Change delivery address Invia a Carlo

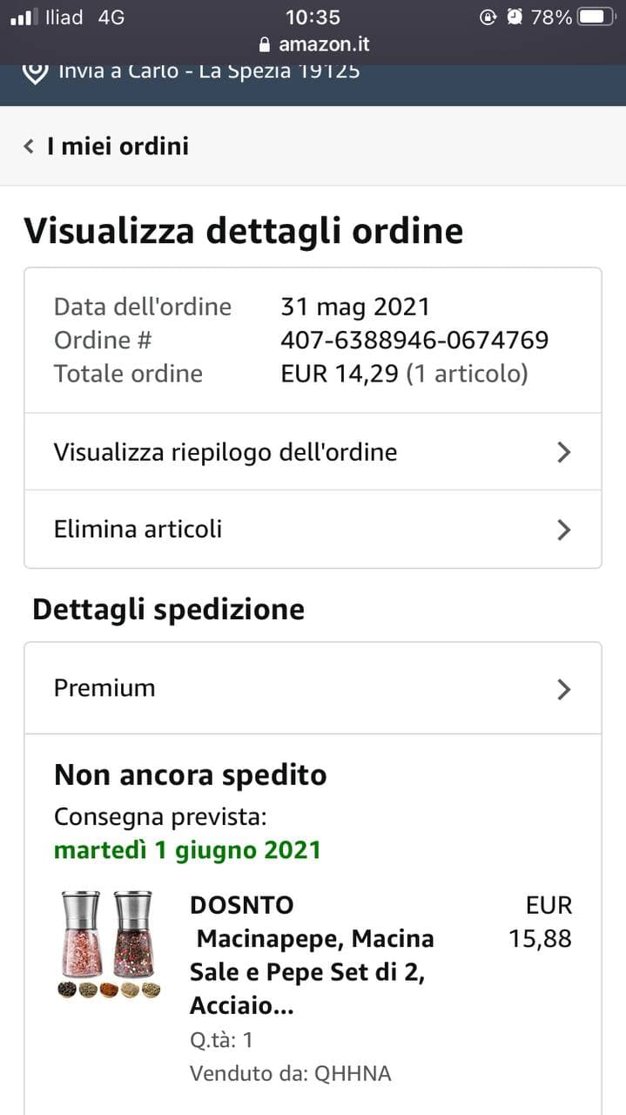point(209,72)
